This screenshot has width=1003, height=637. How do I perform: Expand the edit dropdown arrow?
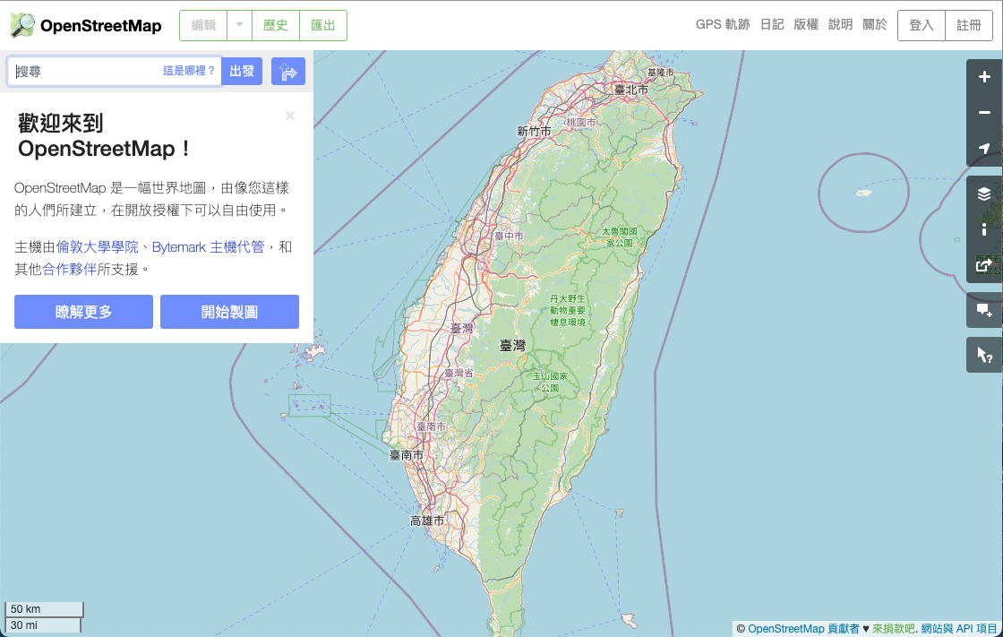coord(239,25)
